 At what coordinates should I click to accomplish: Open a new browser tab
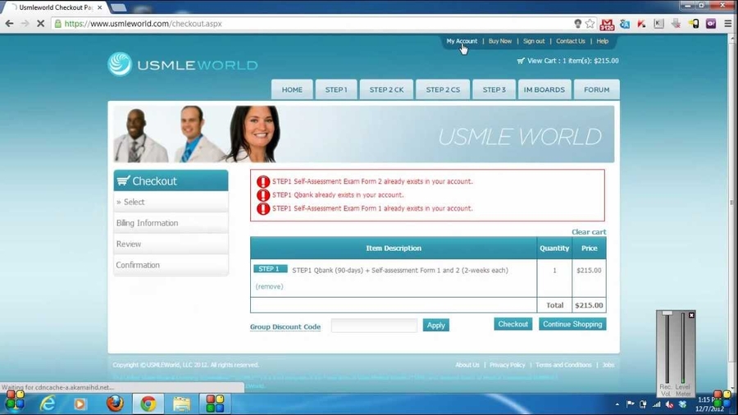tap(118, 7)
